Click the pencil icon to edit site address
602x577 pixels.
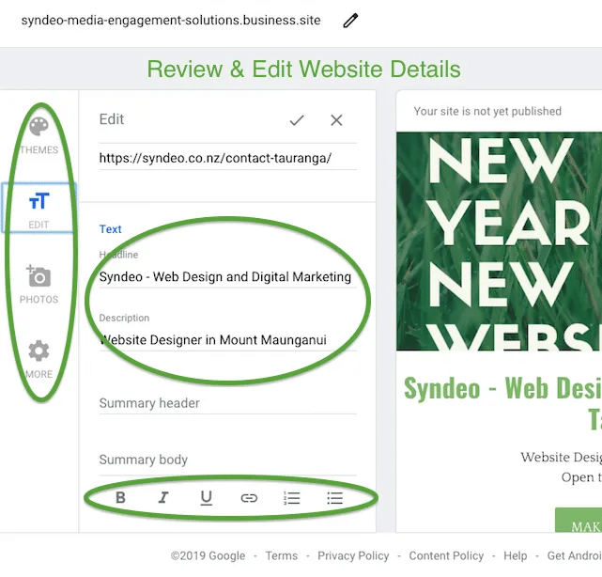pyautogui.click(x=350, y=21)
